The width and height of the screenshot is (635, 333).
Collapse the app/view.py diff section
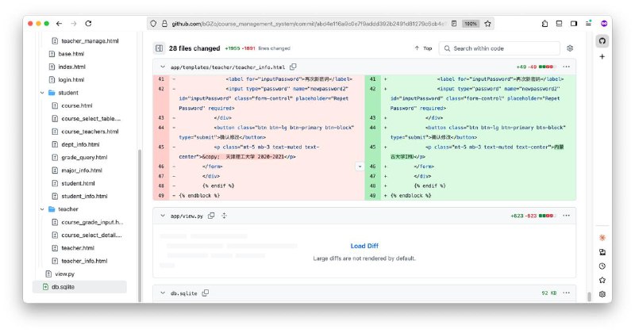tap(163, 216)
